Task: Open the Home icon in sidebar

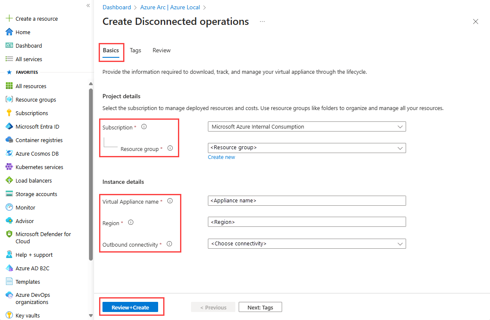Action: point(9,32)
